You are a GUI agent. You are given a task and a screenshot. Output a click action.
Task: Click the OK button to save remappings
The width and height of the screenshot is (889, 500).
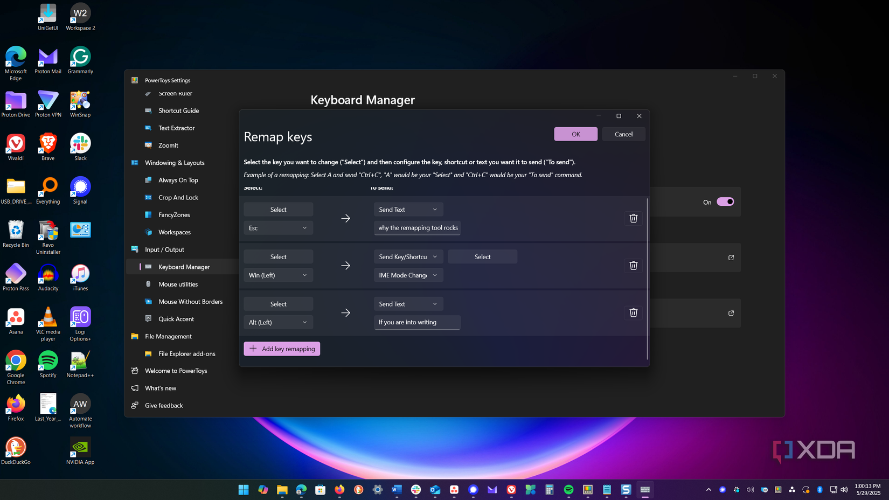click(575, 134)
